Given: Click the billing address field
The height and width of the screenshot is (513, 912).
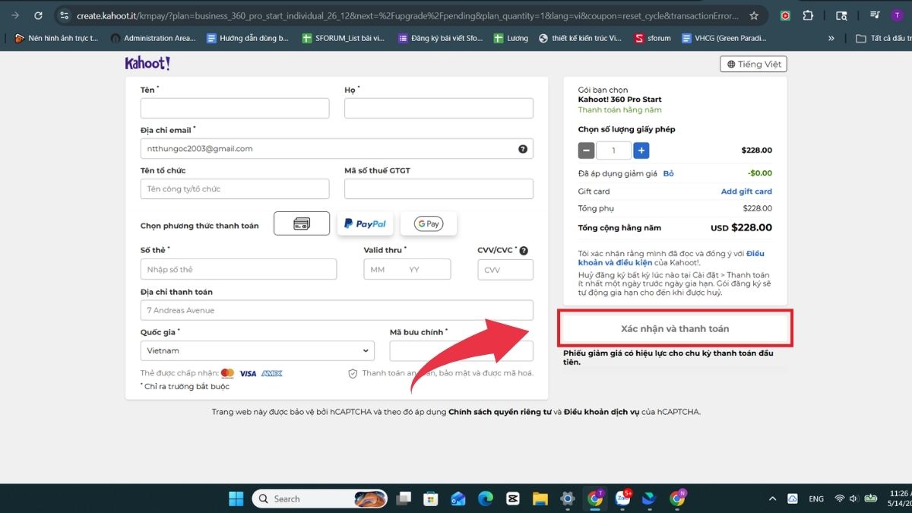Looking at the screenshot, I should (337, 310).
